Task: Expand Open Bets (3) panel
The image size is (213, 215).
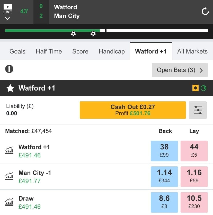Action: point(180,70)
